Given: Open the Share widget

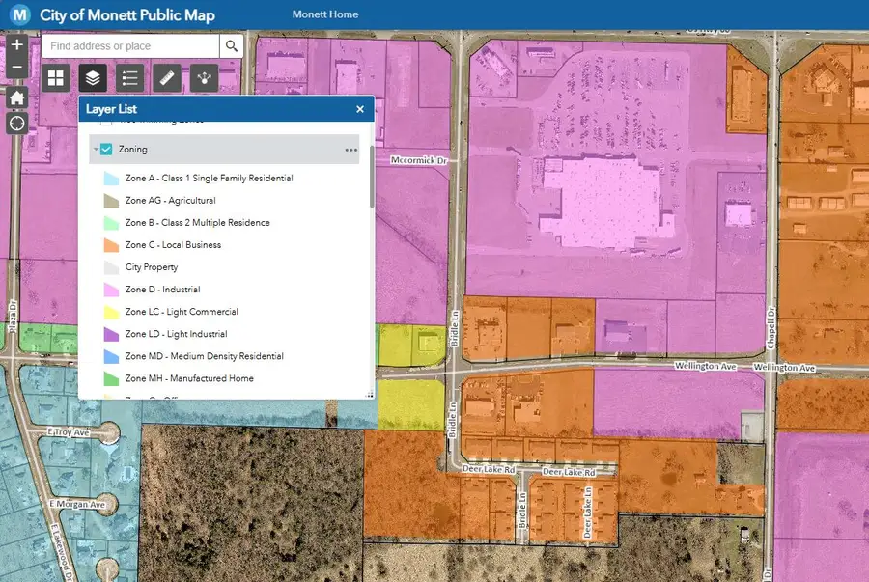Looking at the screenshot, I should pos(204,78).
